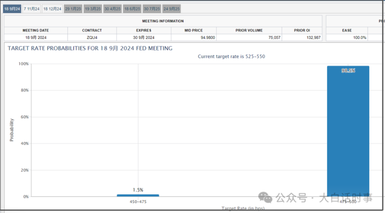
Task: Click the MEETING DATE column header
Action: [x=36, y=30]
